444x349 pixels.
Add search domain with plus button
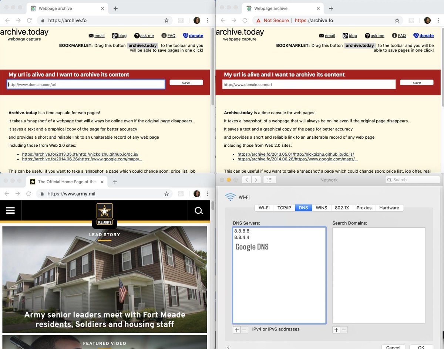pyautogui.click(x=336, y=330)
